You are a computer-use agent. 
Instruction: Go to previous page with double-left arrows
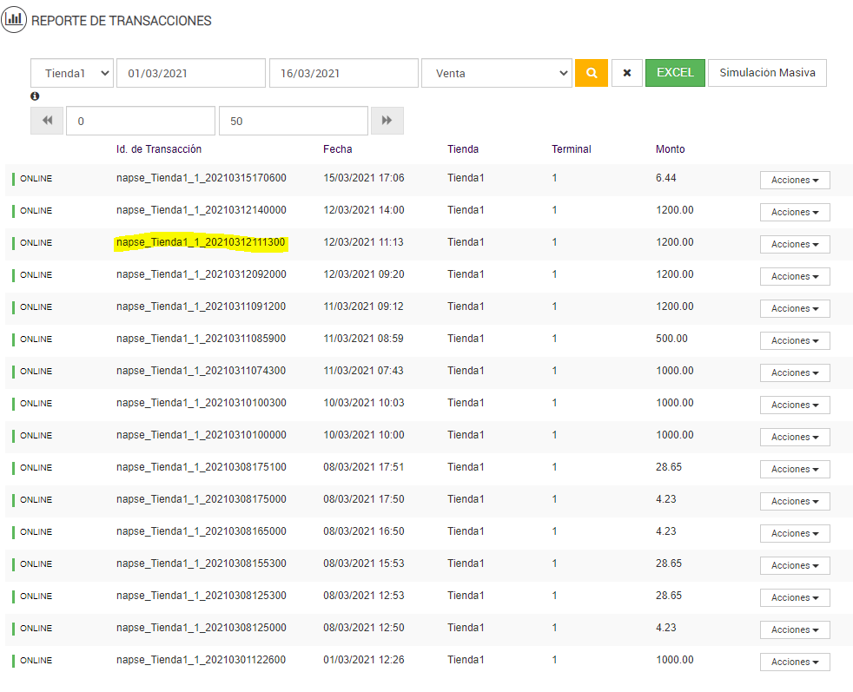pos(47,121)
